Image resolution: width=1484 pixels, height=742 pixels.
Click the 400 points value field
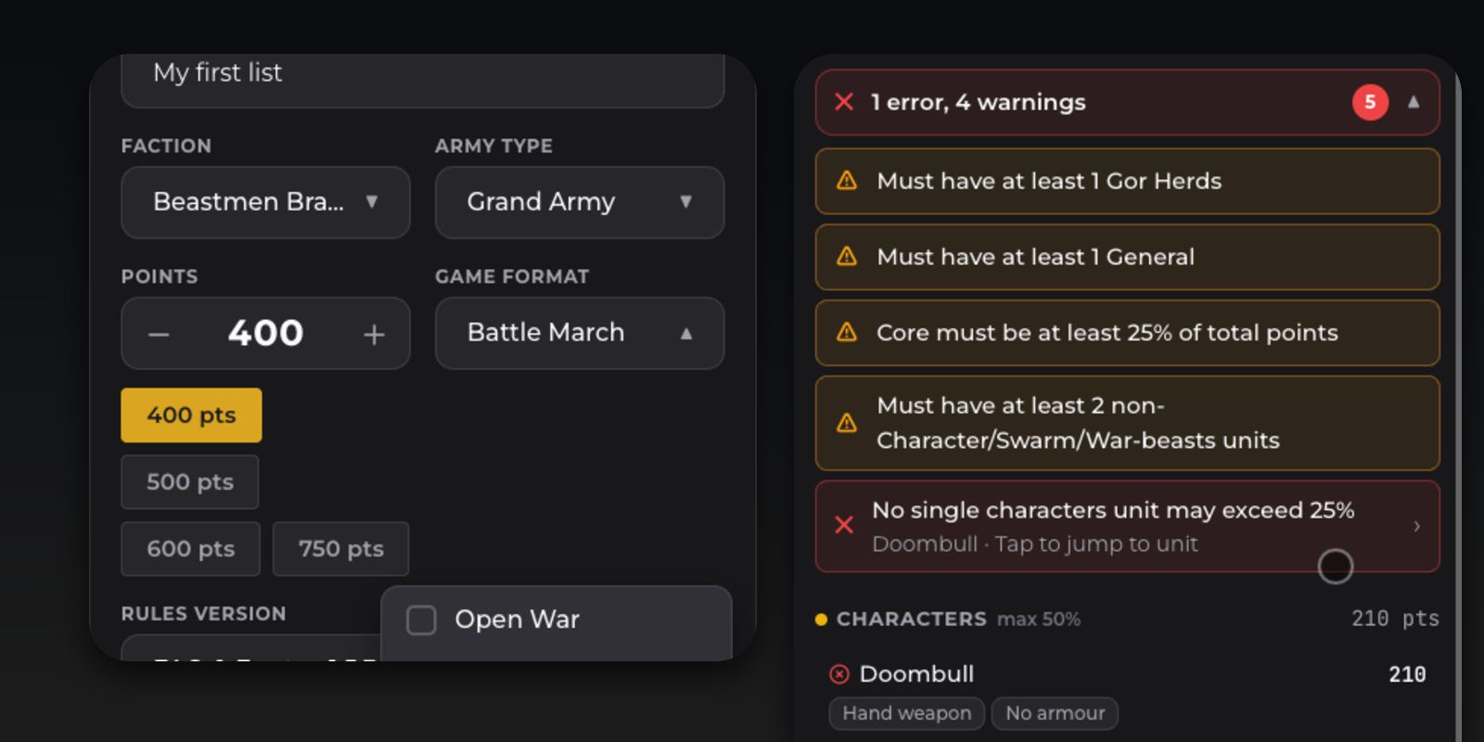(x=265, y=333)
